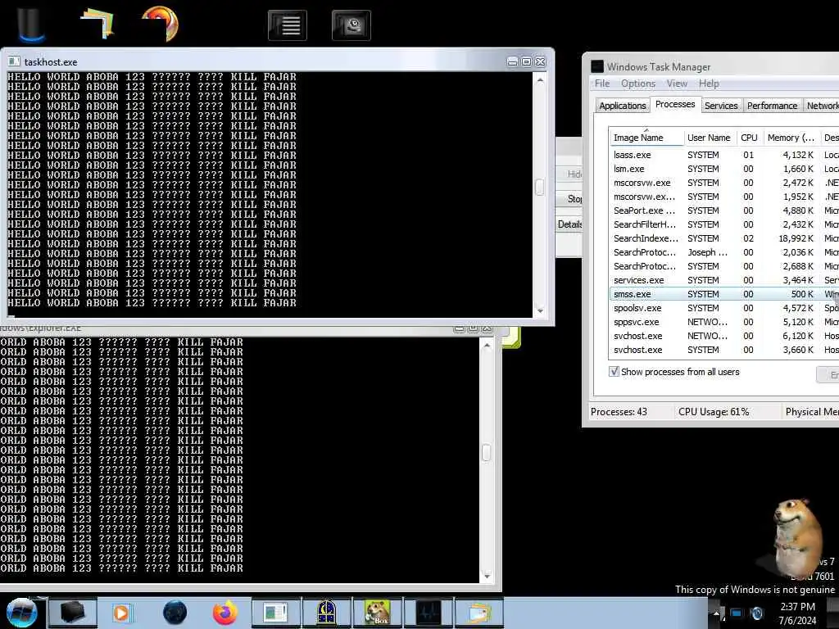Click the Windows Task Manager title bar icon
Viewport: 839px width, 629px height.
tap(597, 67)
